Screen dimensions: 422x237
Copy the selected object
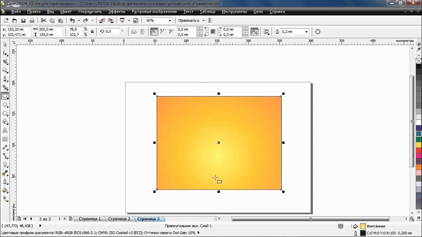[x=52, y=20]
